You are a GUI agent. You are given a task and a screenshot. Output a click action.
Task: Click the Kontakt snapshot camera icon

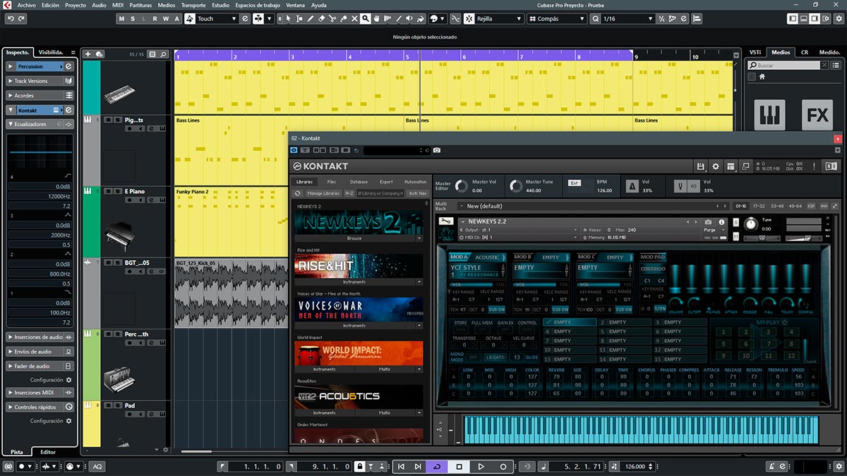tap(708, 221)
